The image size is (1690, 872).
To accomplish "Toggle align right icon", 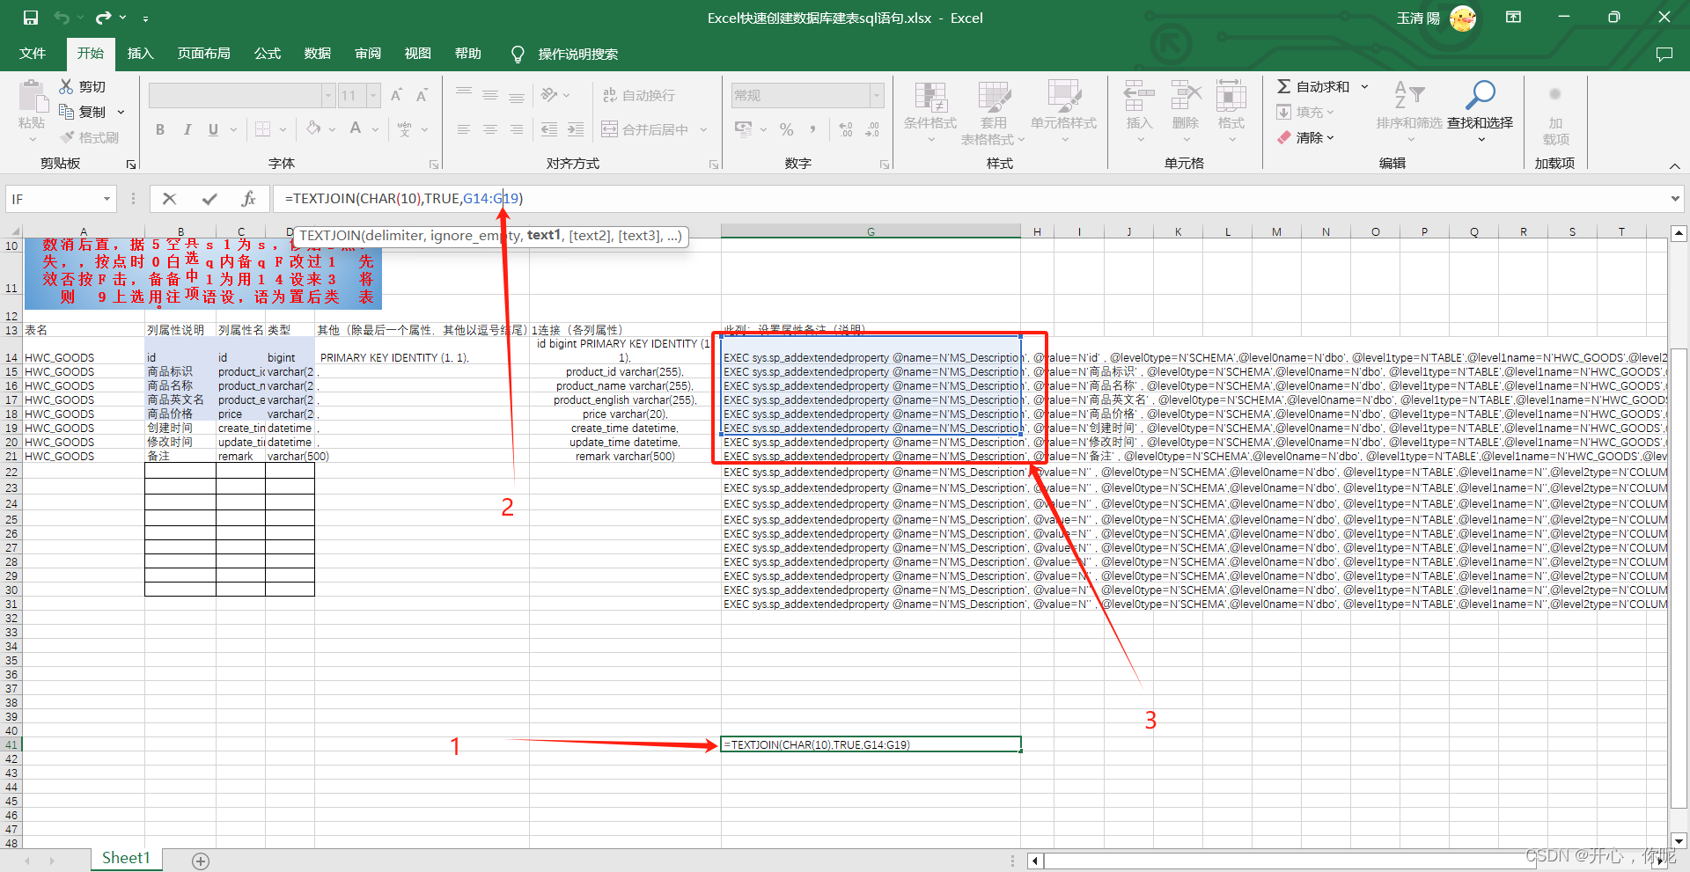I will [517, 129].
